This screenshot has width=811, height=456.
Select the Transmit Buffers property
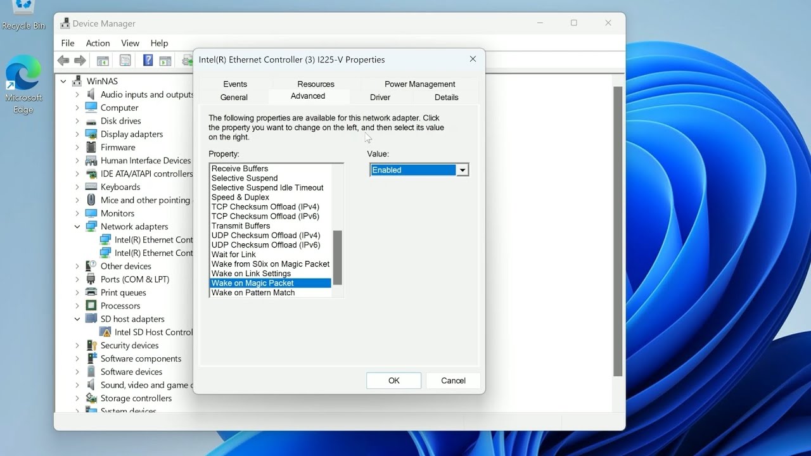pos(241,225)
